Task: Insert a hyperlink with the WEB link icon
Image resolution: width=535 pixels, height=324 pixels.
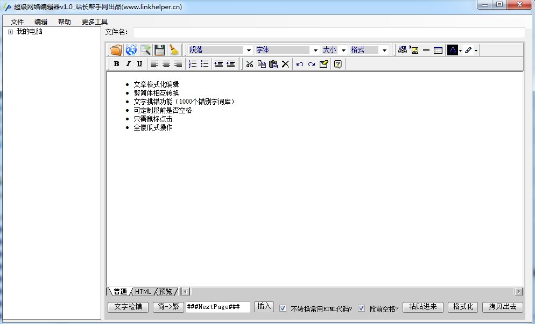Action: pos(403,50)
